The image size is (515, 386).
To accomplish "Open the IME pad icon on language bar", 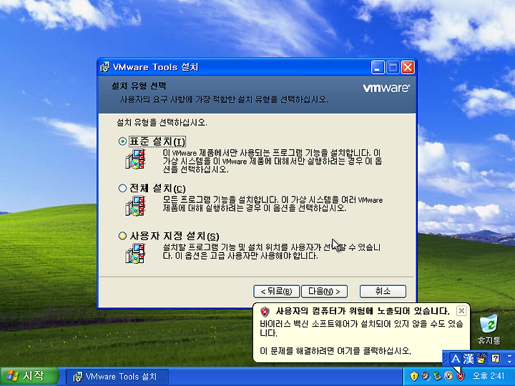I will point(481,358).
